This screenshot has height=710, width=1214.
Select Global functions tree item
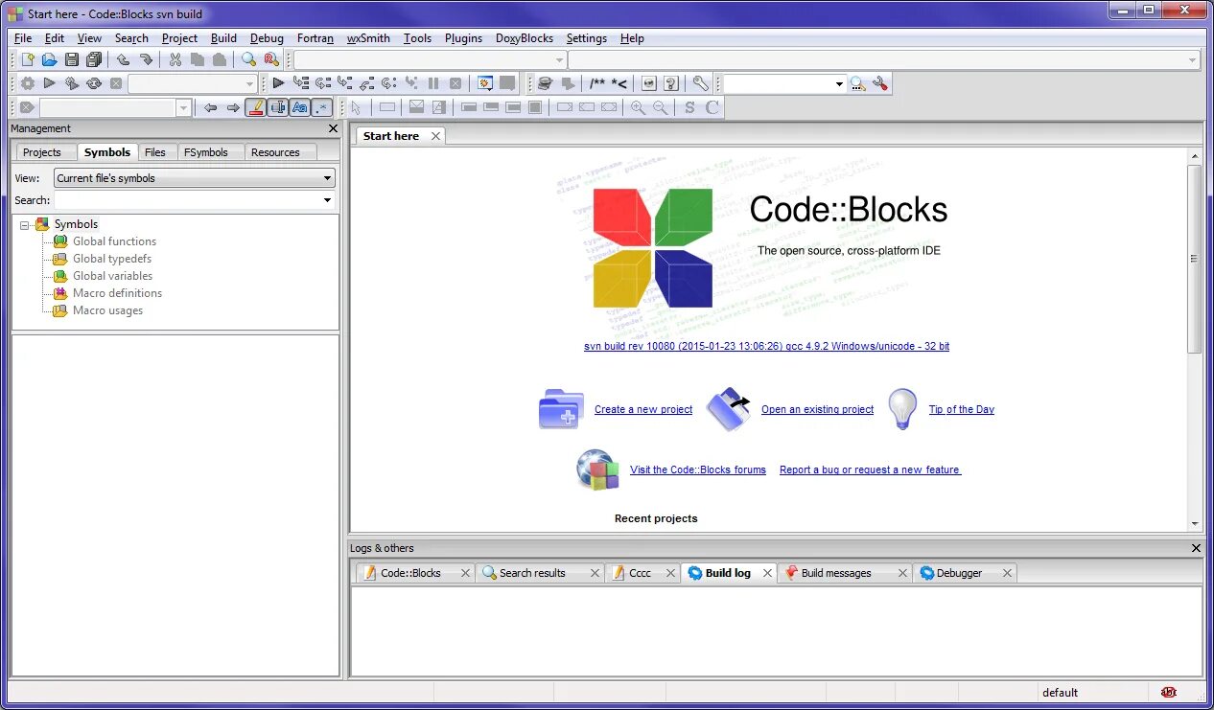coord(114,241)
